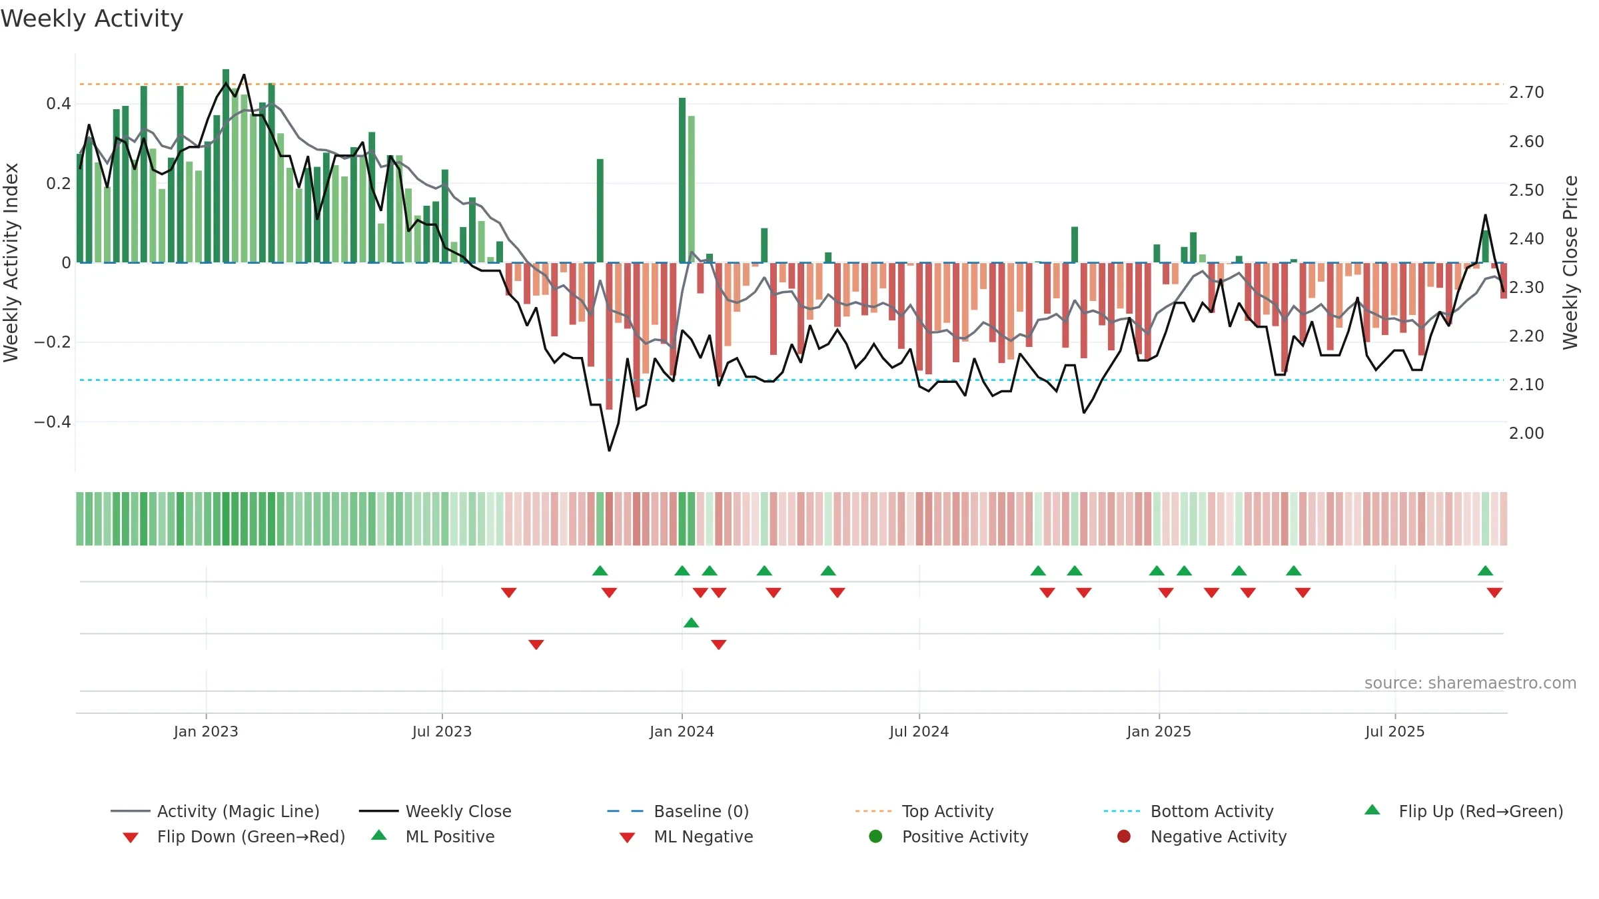Select the latest Flip Down marker after Jul 2025
Viewport: 1599px width, 899px height.
(x=1494, y=593)
